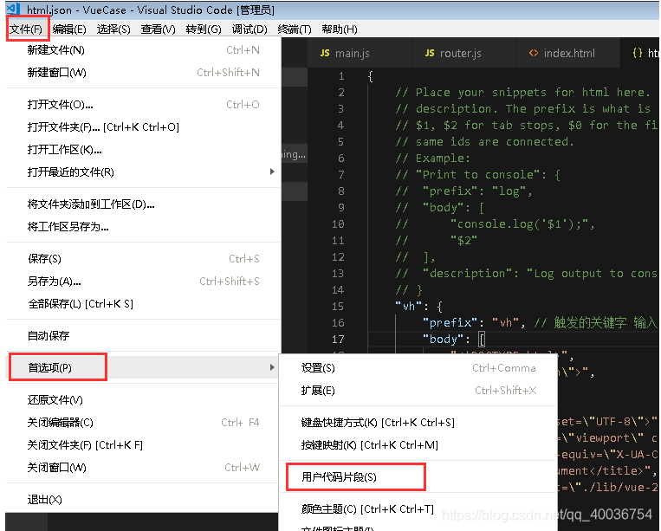
Task: Open 键盘快捷方式(K) entry
Action: (418, 422)
